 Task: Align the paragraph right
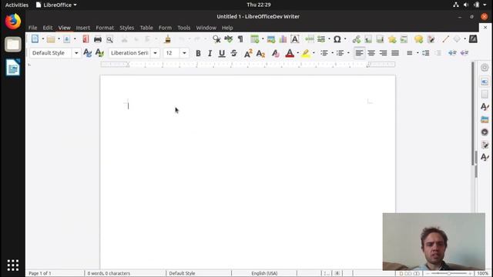(383, 53)
